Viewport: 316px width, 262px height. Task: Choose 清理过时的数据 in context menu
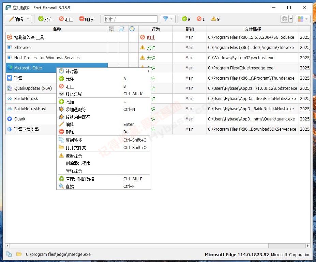(x=104, y=179)
